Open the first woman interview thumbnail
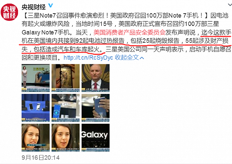Viewport: 232px width, 164px height. point(36,138)
